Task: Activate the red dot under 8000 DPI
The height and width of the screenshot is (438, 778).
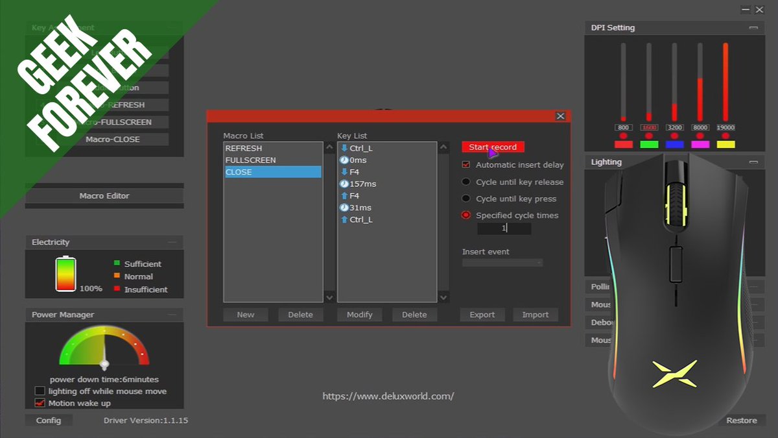Action: click(700, 136)
